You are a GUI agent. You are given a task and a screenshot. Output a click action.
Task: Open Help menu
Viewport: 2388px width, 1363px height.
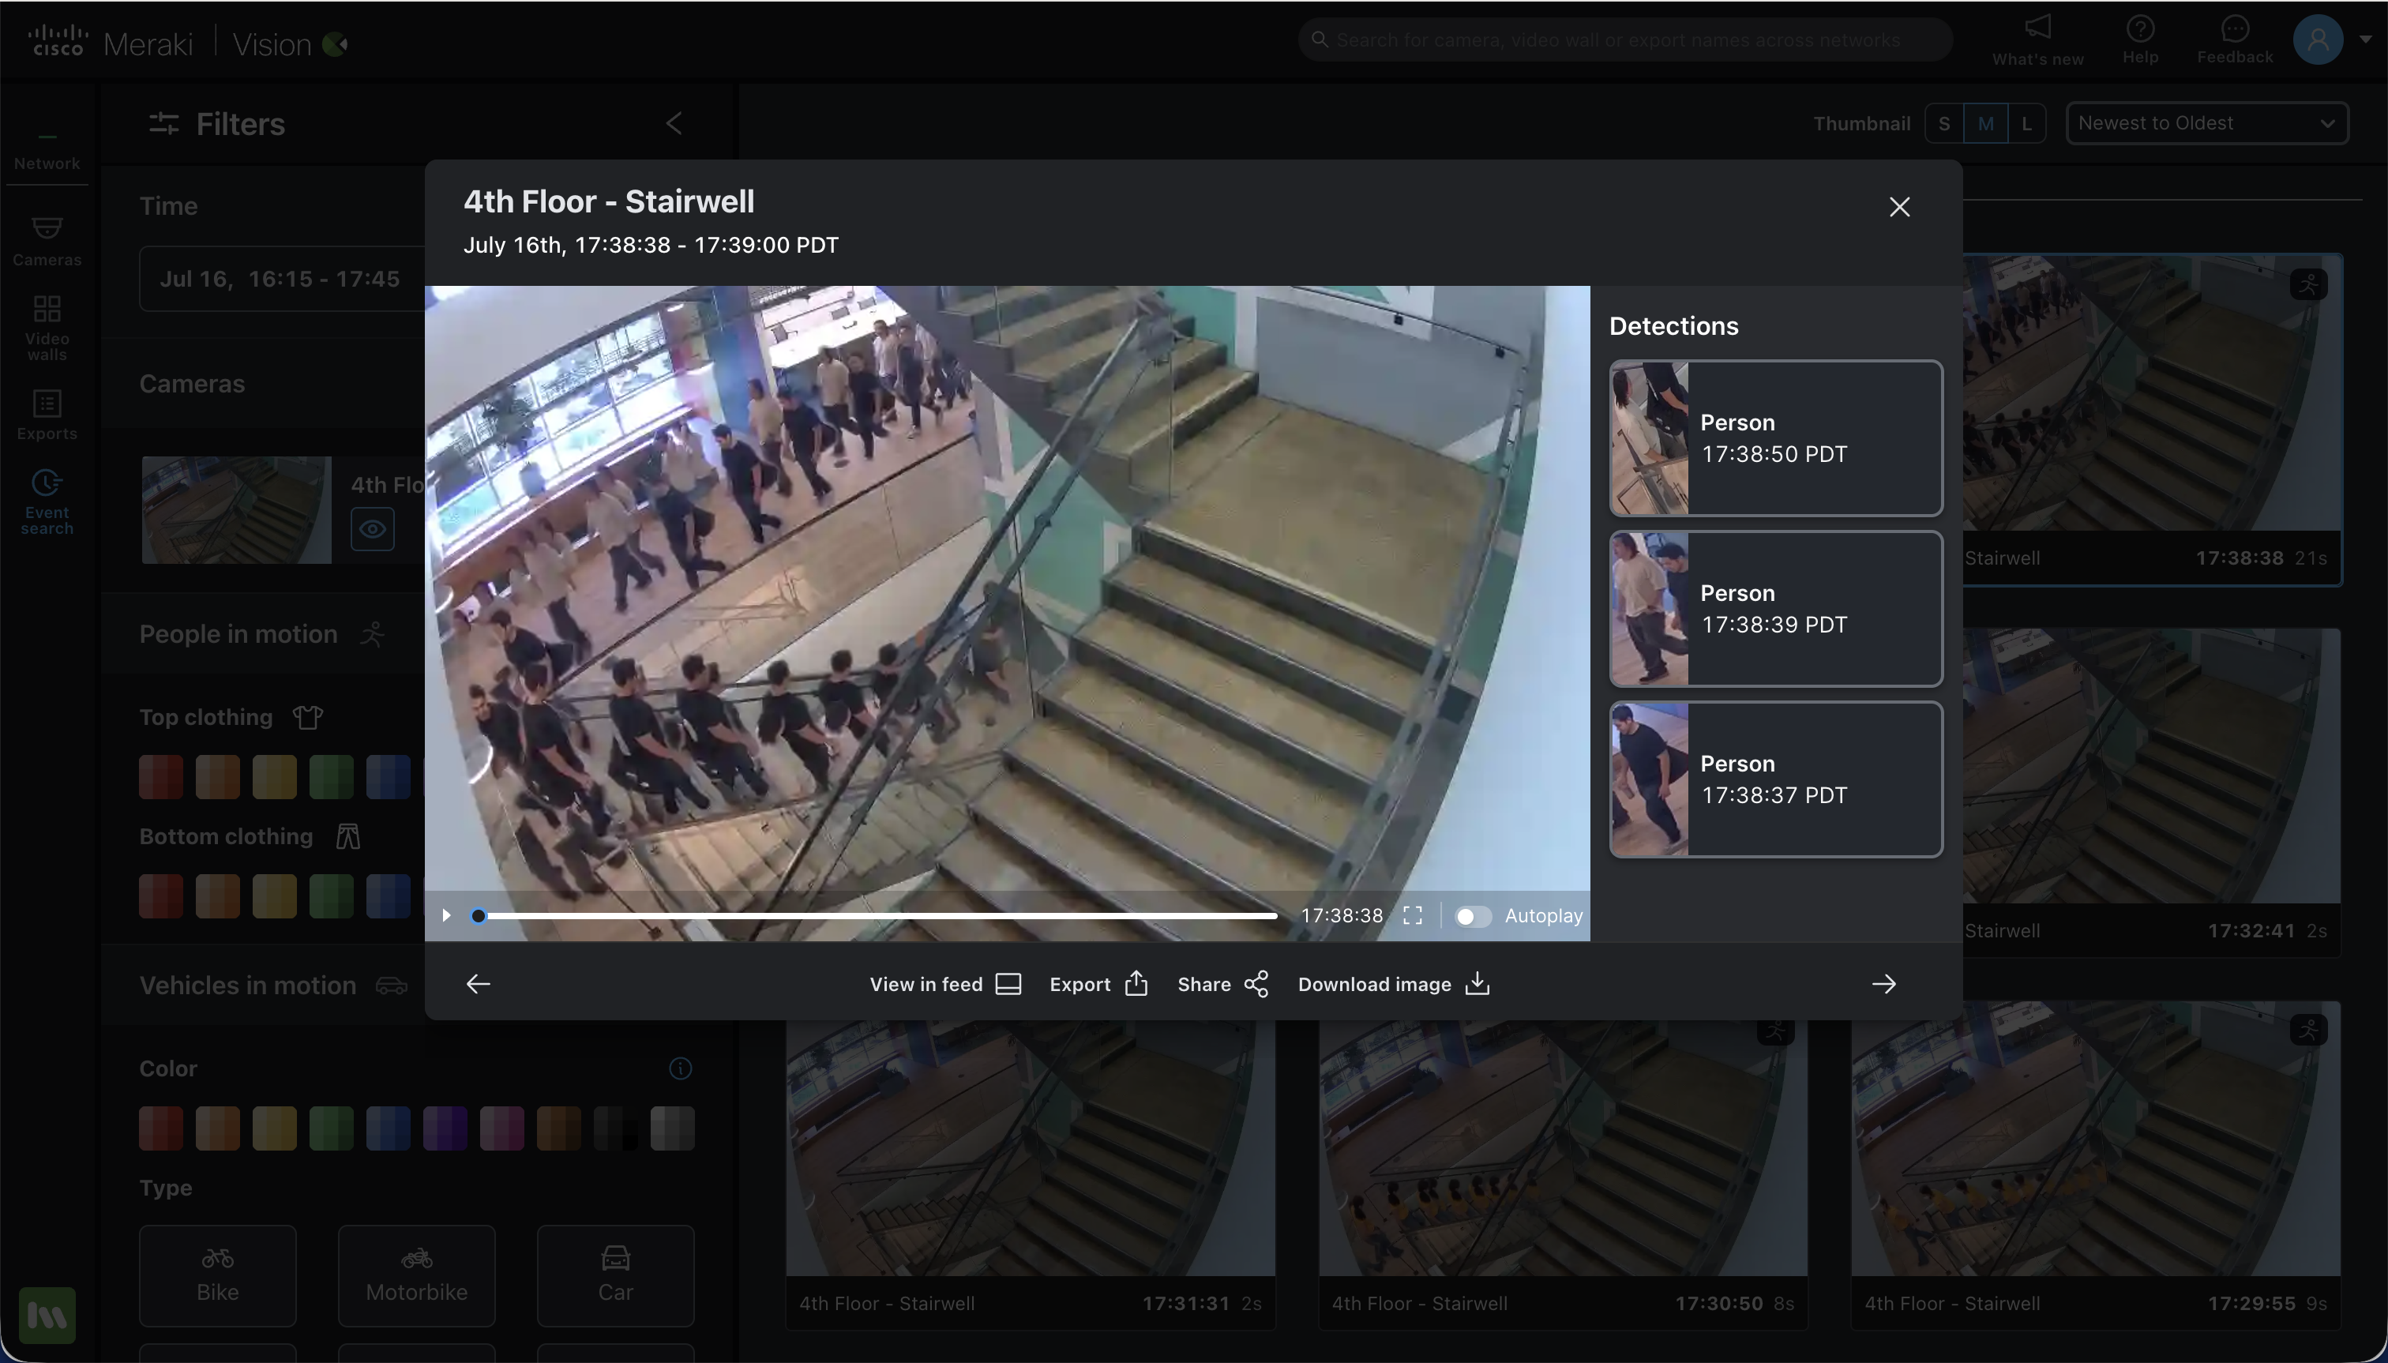(x=2140, y=40)
